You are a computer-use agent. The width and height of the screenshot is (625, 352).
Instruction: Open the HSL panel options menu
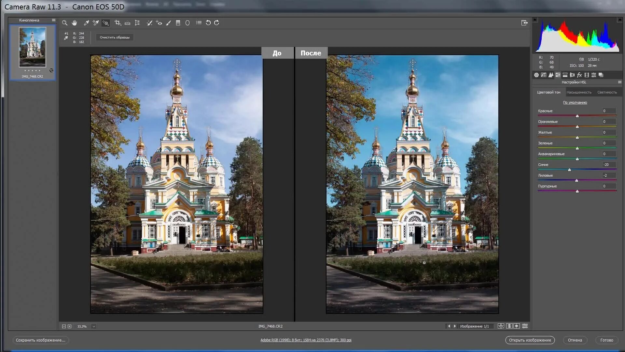tap(619, 82)
